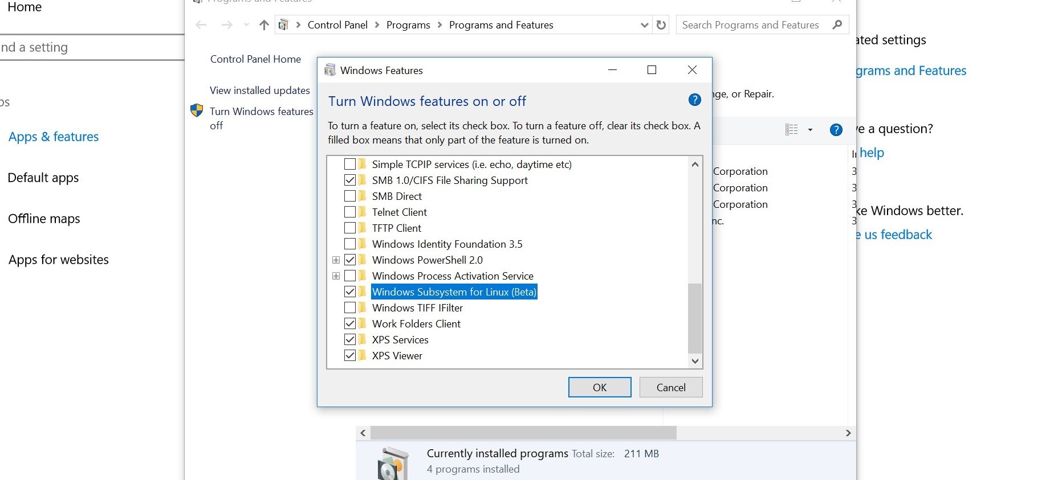Enable the Telnet Client checkbox
1058x480 pixels.
pyautogui.click(x=350, y=212)
